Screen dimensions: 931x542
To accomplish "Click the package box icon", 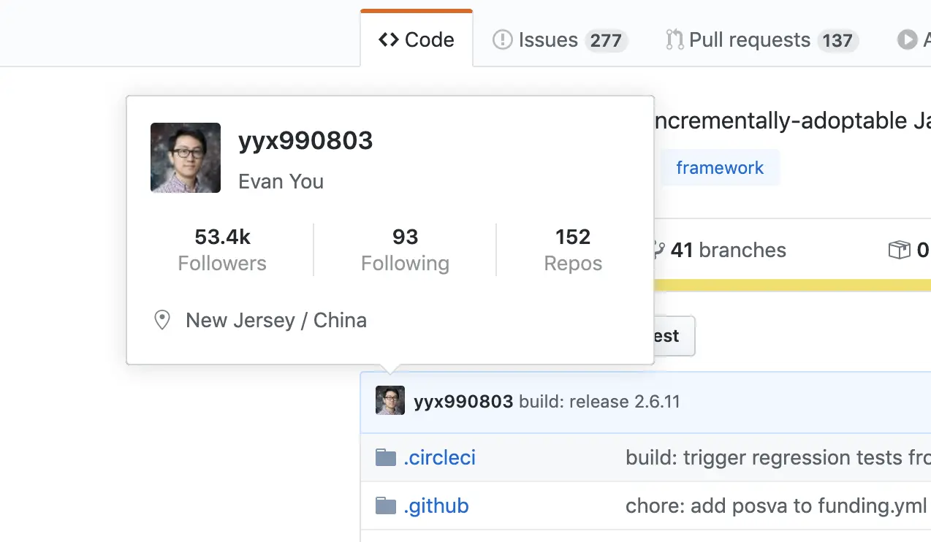I will [900, 251].
